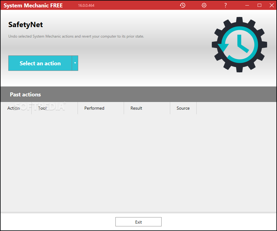Sort by the Performed column header
The width and height of the screenshot is (277, 231).
click(x=101, y=108)
